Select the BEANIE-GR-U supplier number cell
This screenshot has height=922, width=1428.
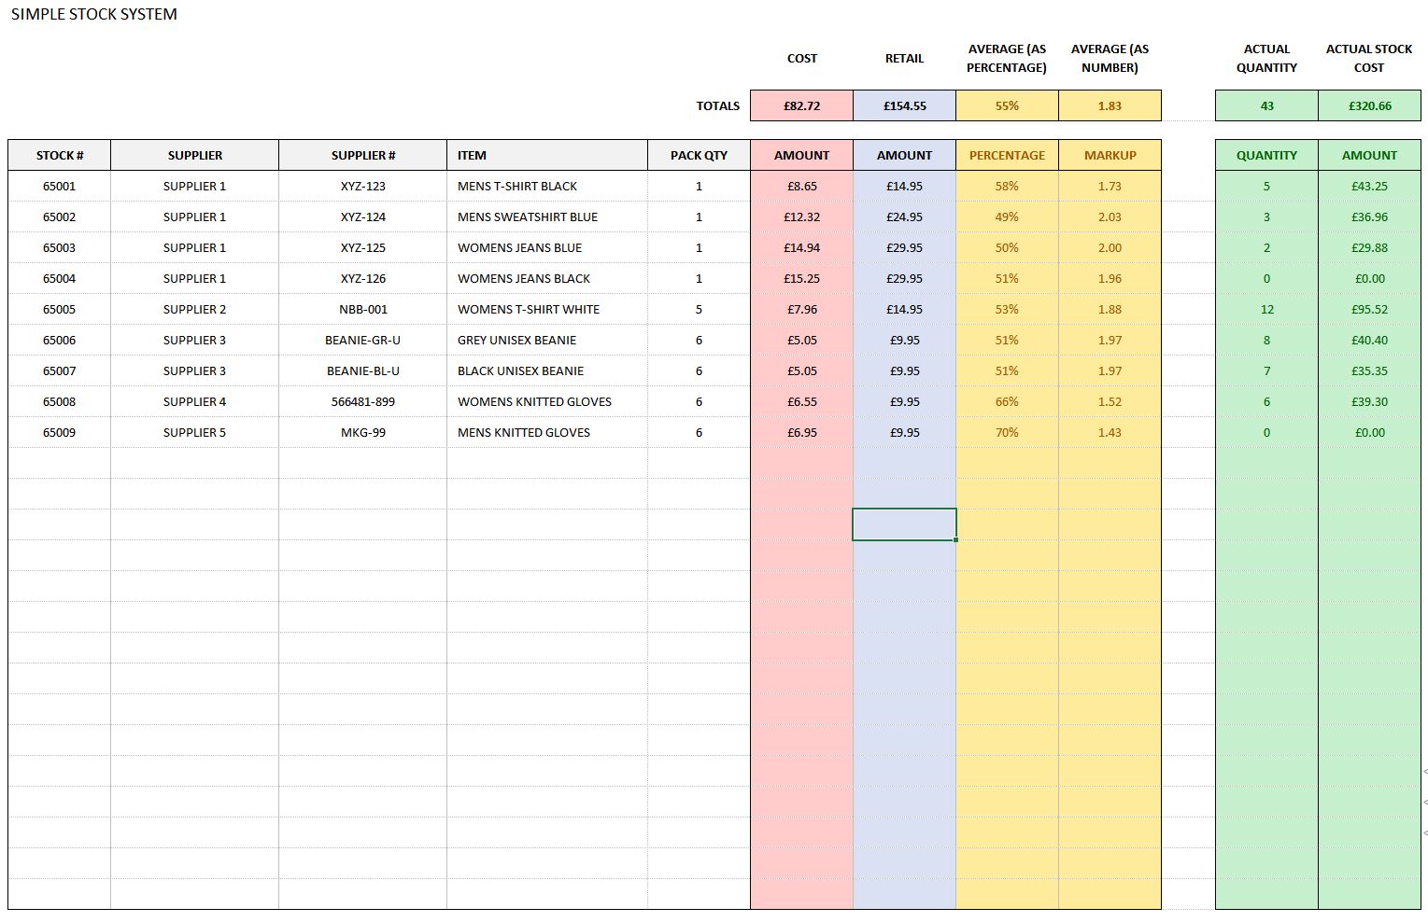click(362, 340)
